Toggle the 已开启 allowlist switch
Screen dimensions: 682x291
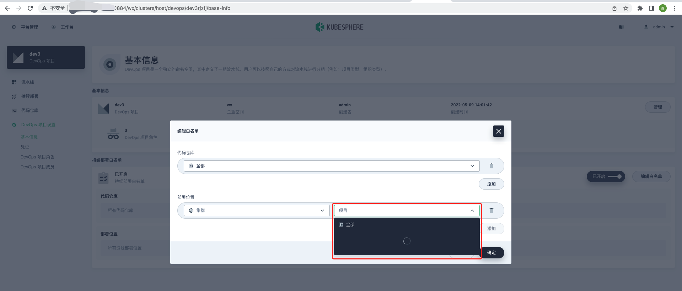[x=606, y=177]
